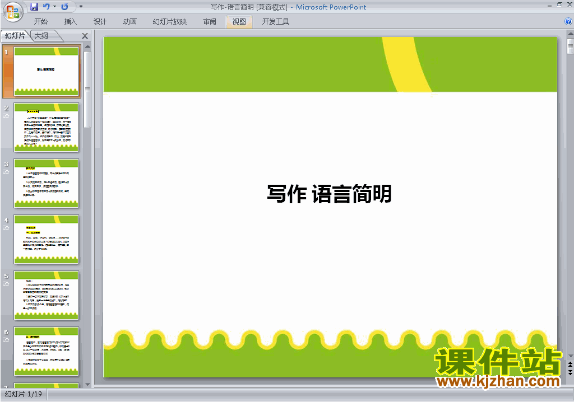Switch to the 大纲 outline tab
The image size is (574, 402).
(x=41, y=35)
